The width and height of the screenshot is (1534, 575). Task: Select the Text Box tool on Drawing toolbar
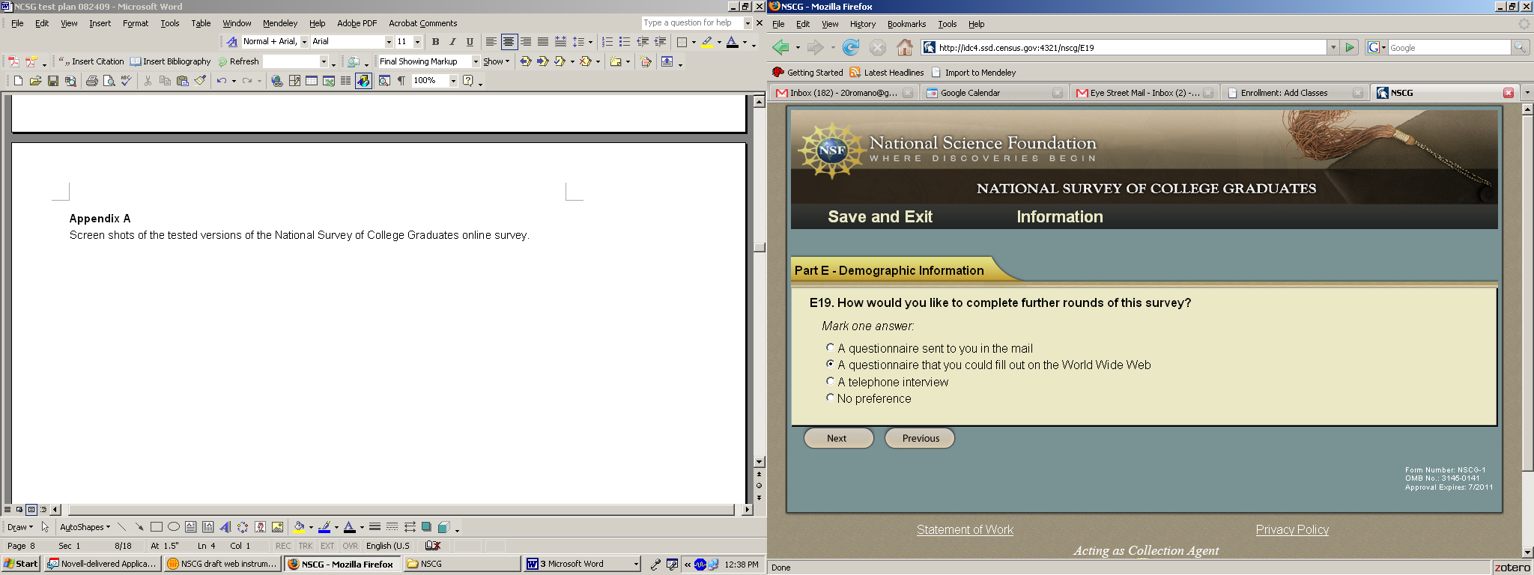(191, 527)
